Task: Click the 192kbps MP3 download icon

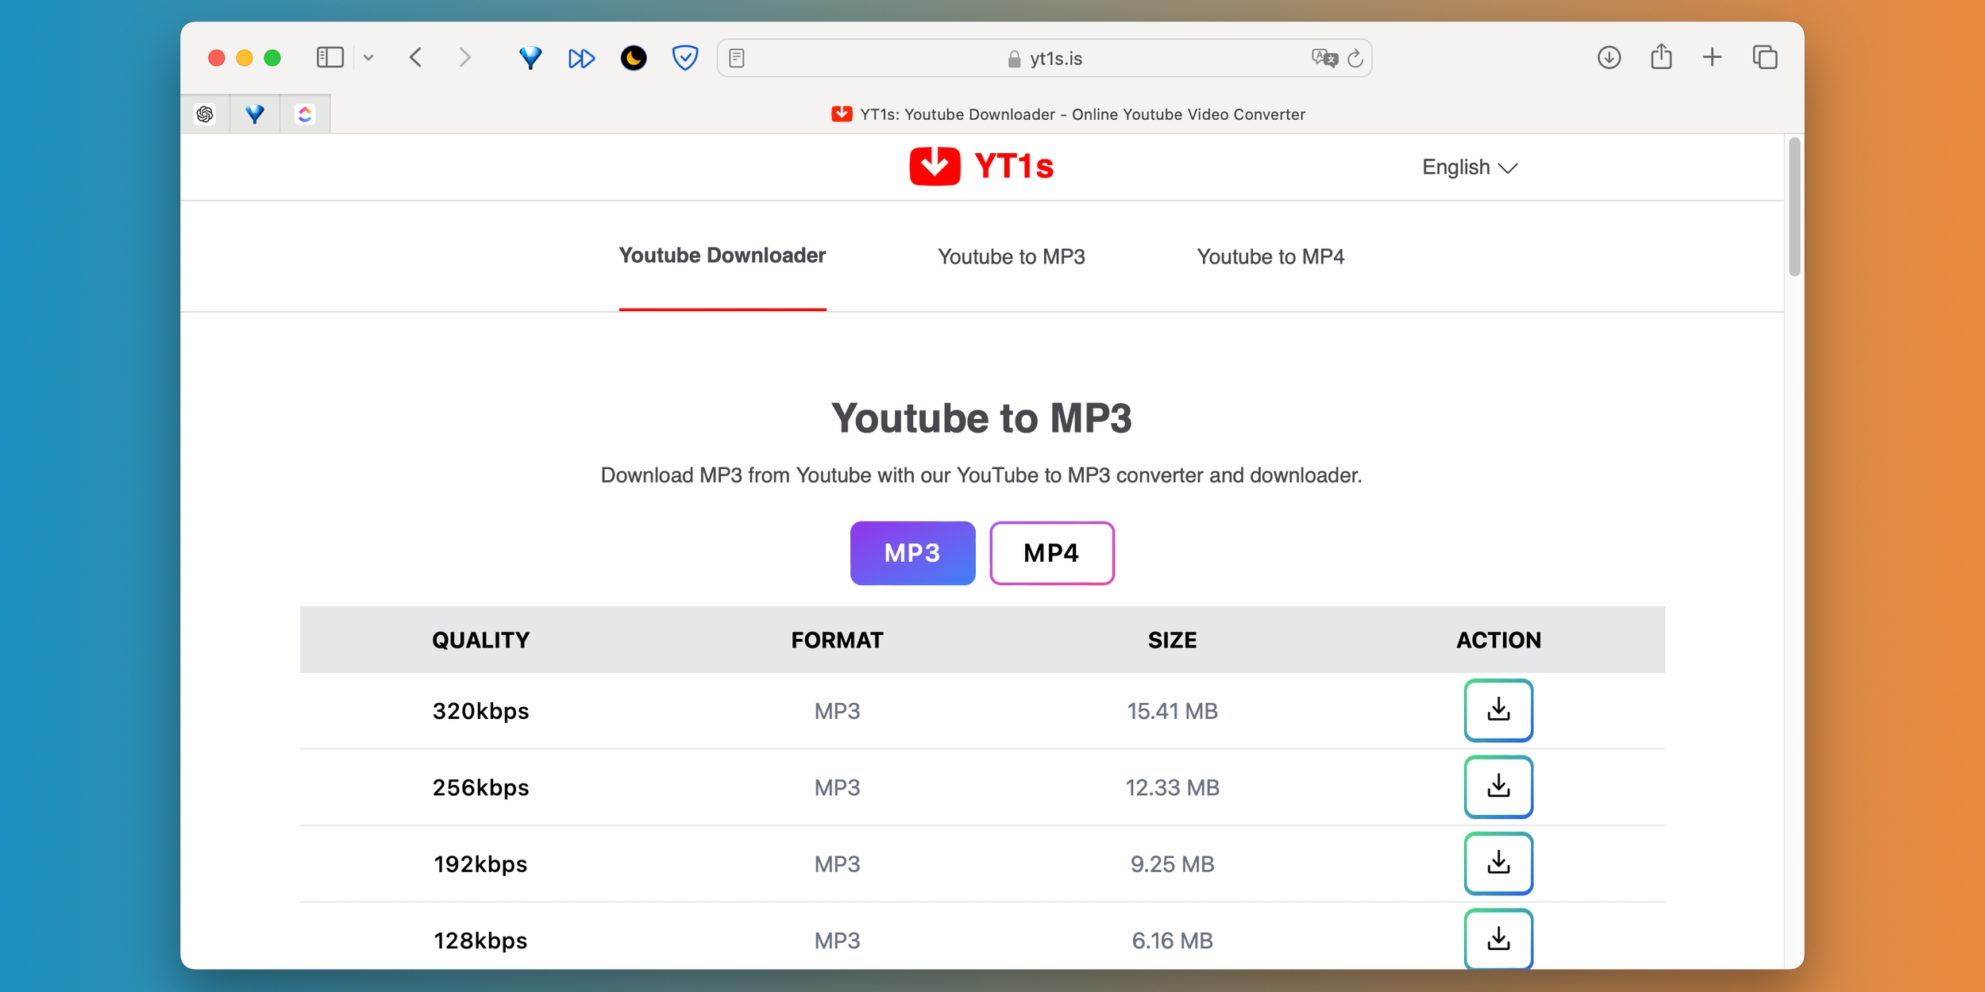Action: coord(1497,862)
